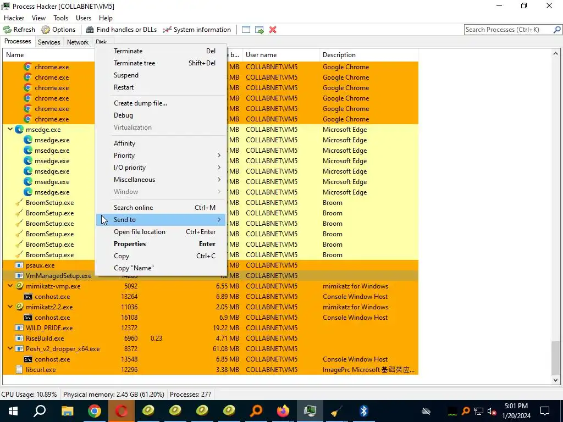This screenshot has width=563, height=422.
Task: Collapse the msedge.exe process tree
Action: click(10, 129)
